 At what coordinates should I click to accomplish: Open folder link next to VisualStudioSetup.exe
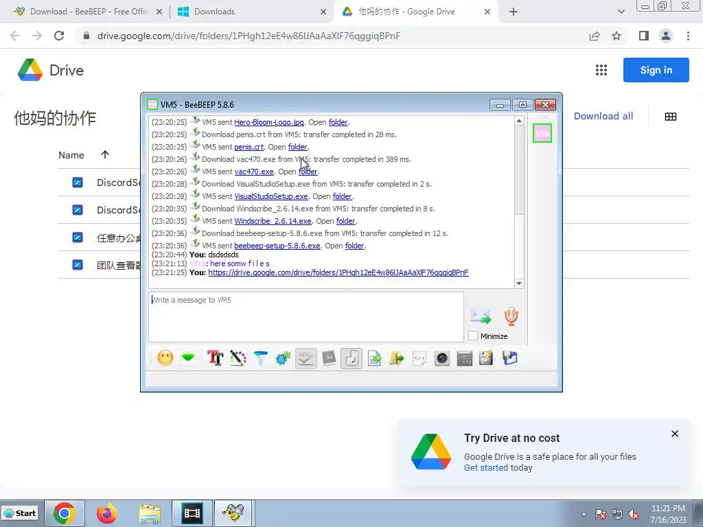[342, 196]
